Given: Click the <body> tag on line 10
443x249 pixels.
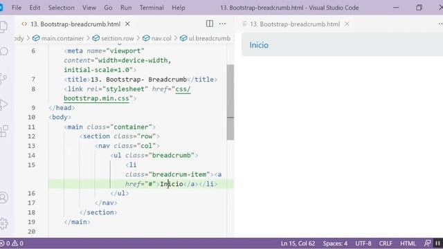Looking at the screenshot, I should pos(60,117).
